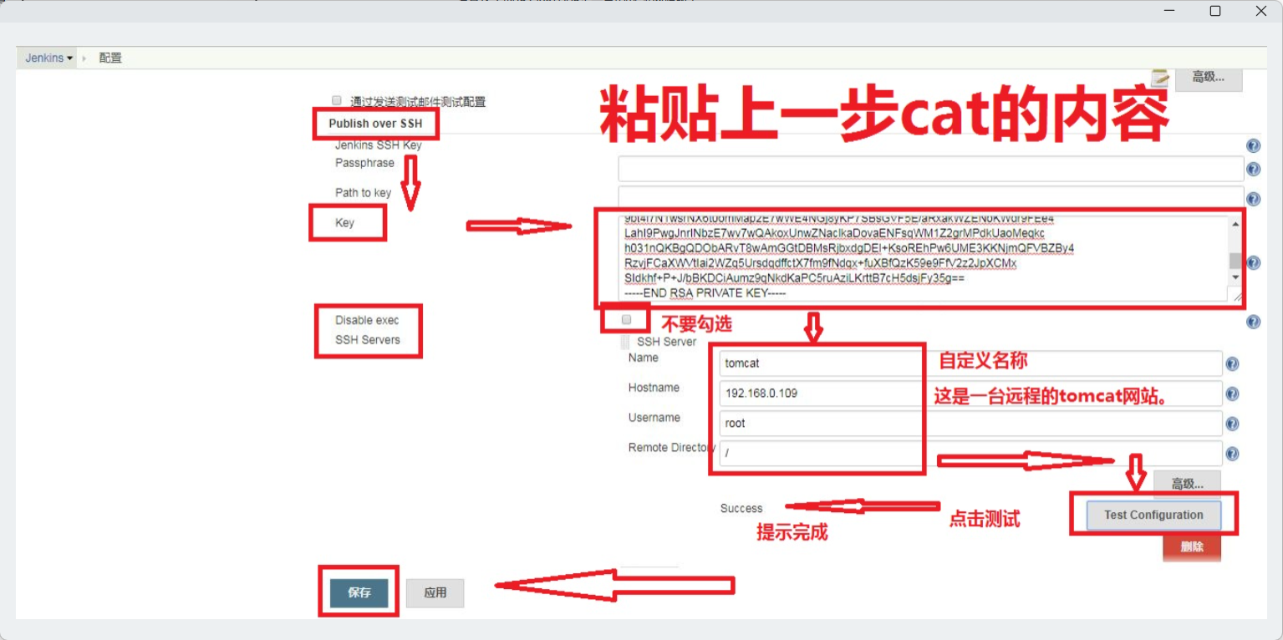Grab the SSH Server drag handle
This screenshot has height=640, width=1283.
(625, 342)
